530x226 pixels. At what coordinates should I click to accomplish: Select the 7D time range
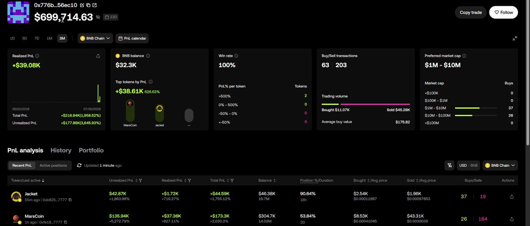click(37, 38)
